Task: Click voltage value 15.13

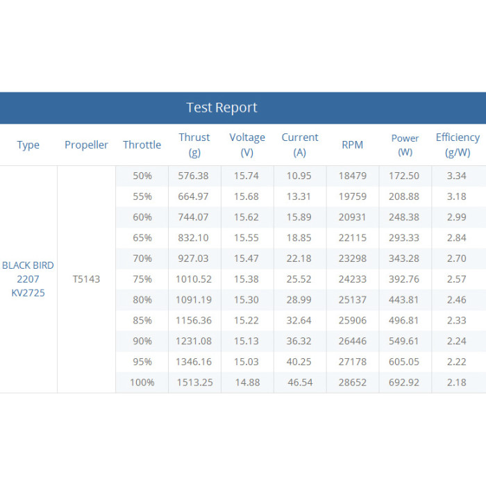Action: coord(246,342)
